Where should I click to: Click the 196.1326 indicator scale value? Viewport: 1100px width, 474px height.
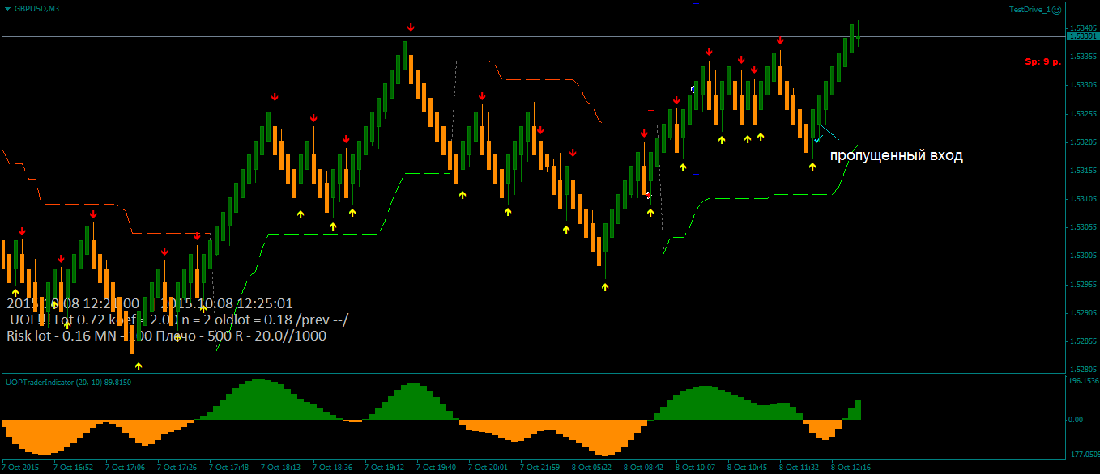pos(1084,380)
